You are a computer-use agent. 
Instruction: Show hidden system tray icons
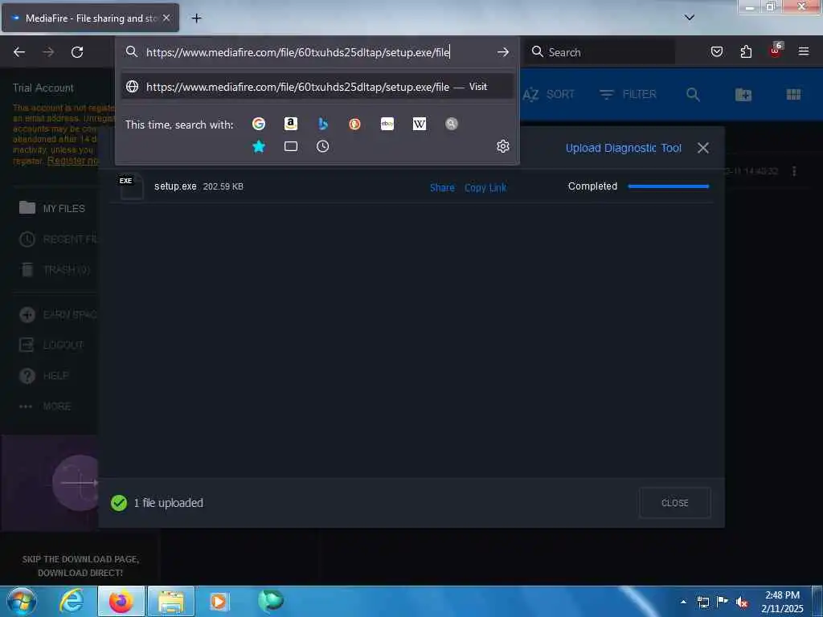(683, 602)
